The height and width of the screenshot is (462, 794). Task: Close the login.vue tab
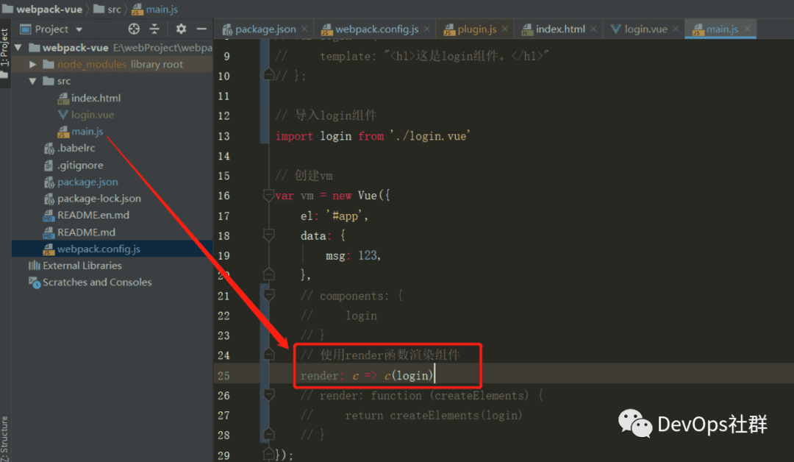(x=676, y=29)
